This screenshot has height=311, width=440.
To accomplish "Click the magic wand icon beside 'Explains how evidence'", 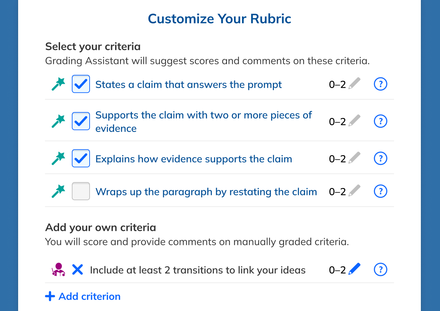I will (58, 159).
